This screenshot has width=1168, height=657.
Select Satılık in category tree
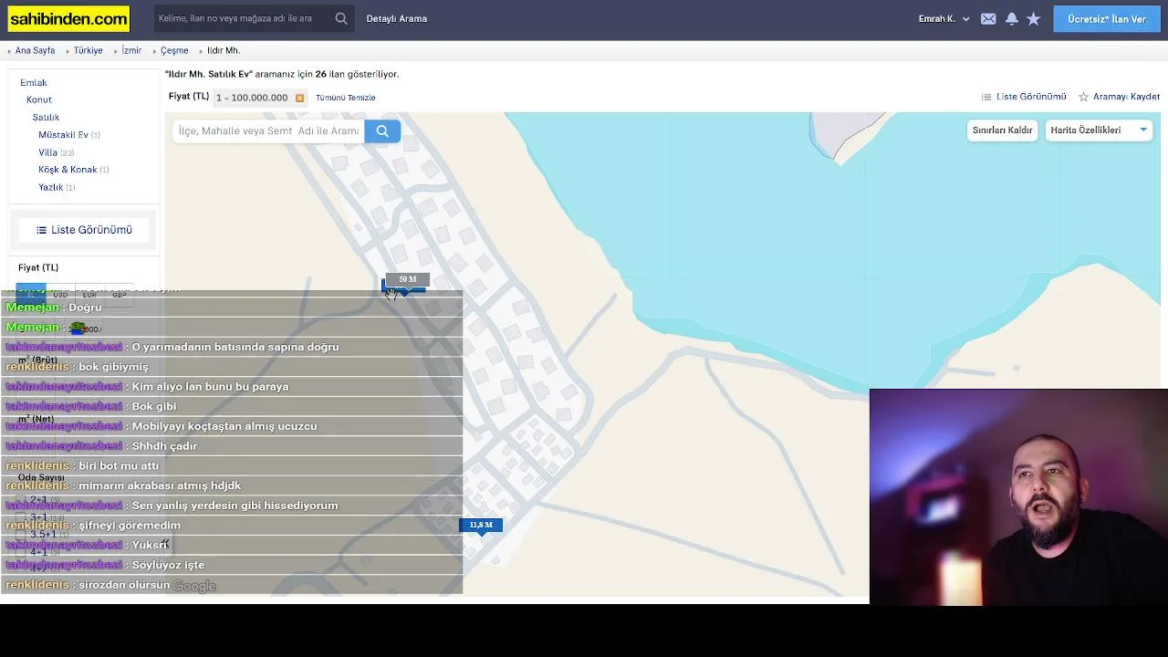click(46, 117)
